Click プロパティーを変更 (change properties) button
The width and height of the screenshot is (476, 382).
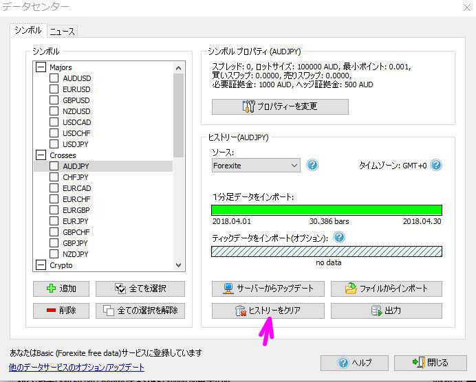click(x=280, y=106)
